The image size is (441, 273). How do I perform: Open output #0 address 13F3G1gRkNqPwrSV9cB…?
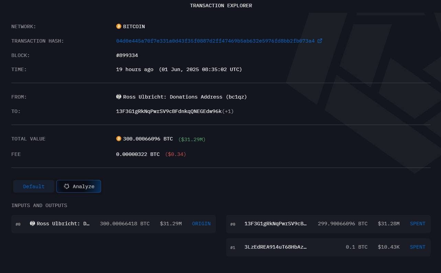point(275,224)
